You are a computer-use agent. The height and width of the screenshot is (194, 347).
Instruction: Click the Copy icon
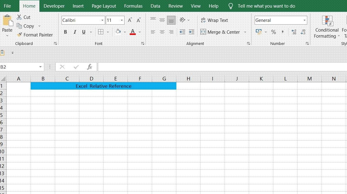click(19, 26)
